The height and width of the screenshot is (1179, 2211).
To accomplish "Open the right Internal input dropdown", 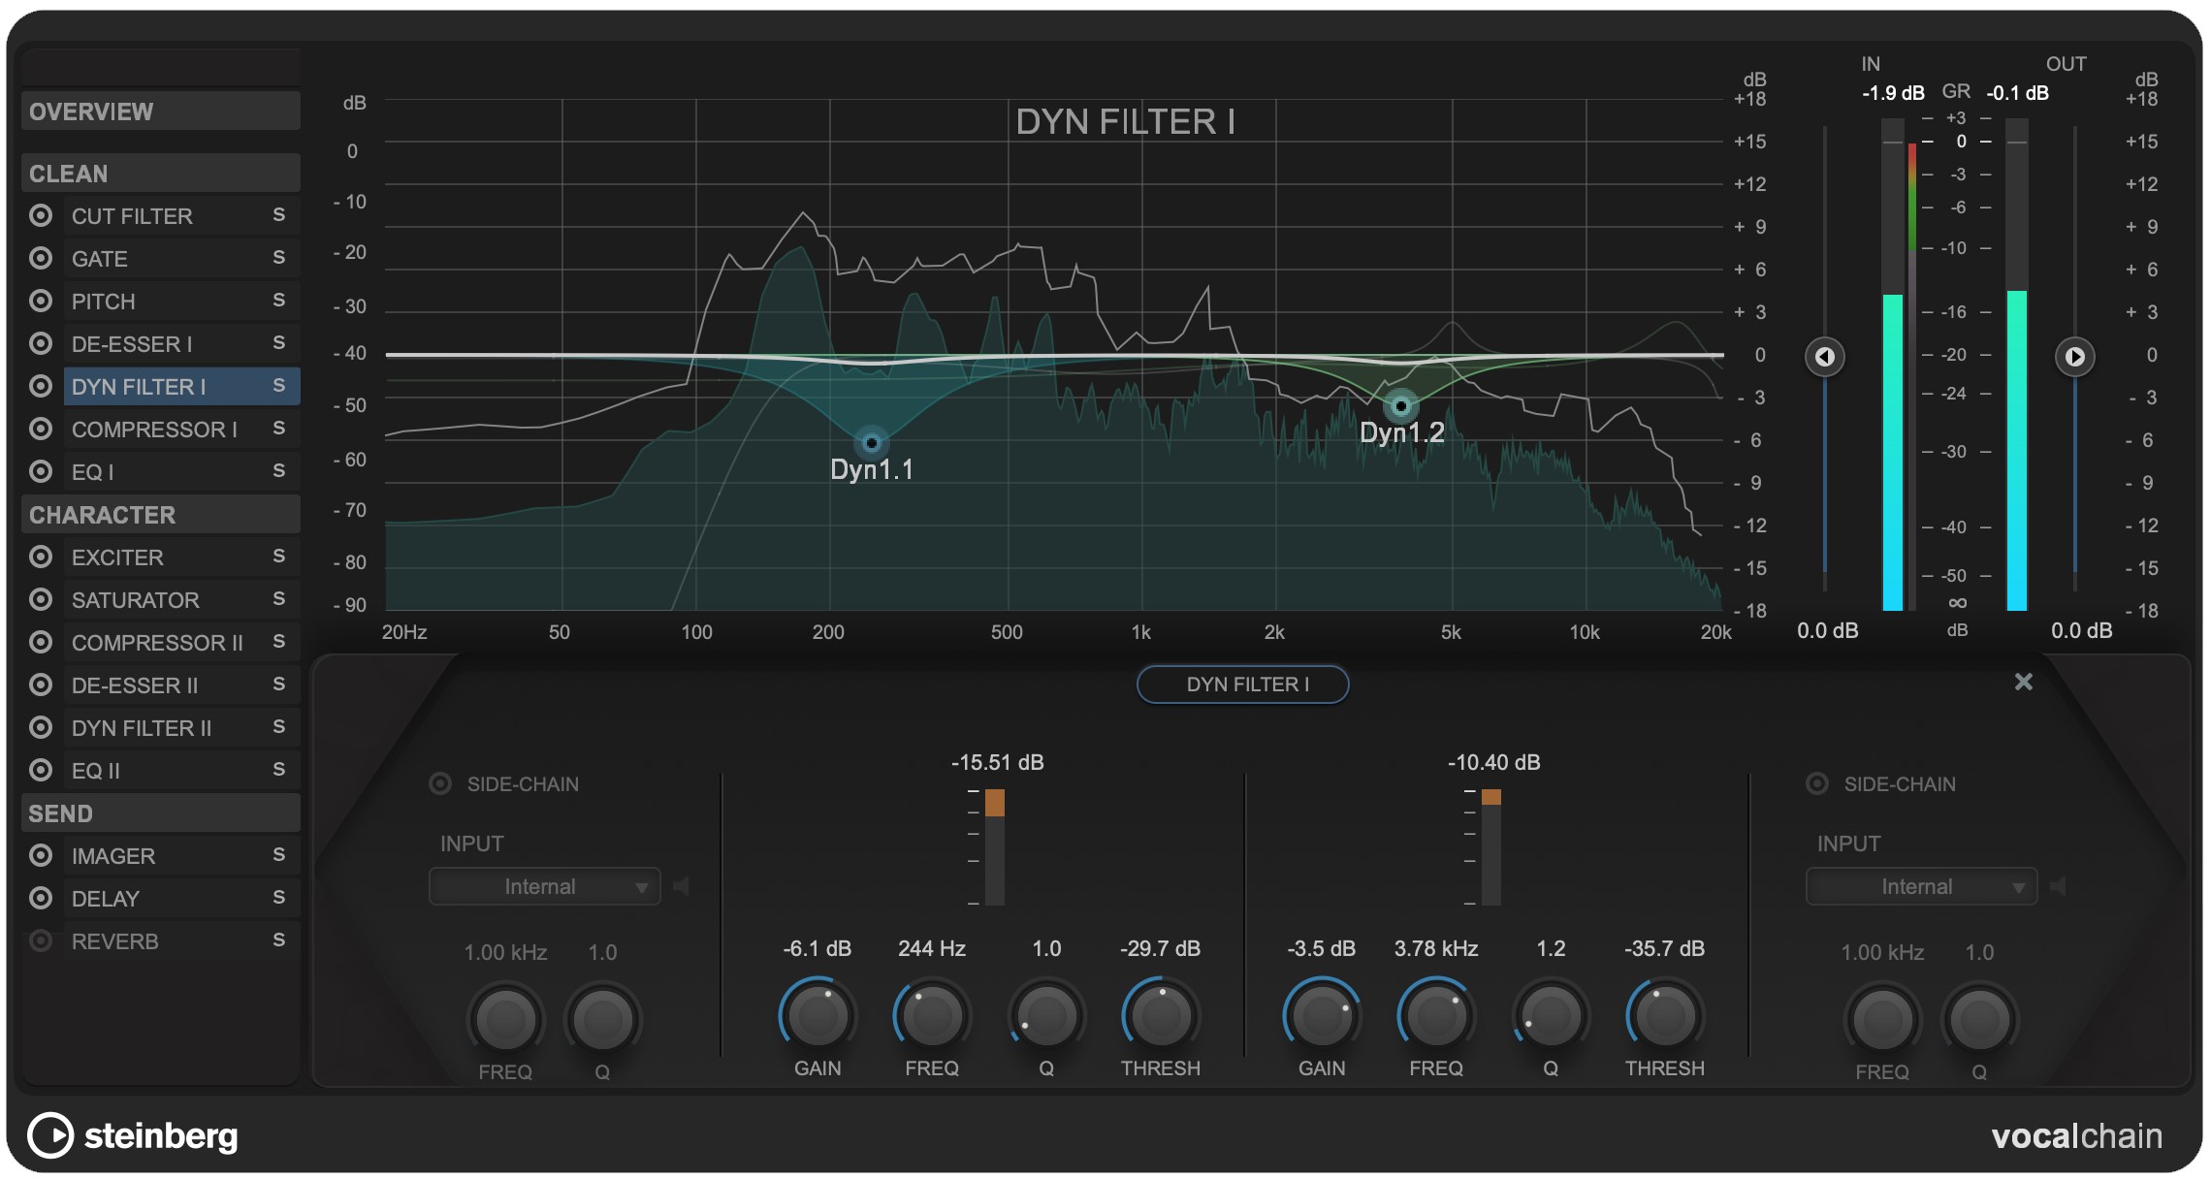I will [x=1920, y=885].
